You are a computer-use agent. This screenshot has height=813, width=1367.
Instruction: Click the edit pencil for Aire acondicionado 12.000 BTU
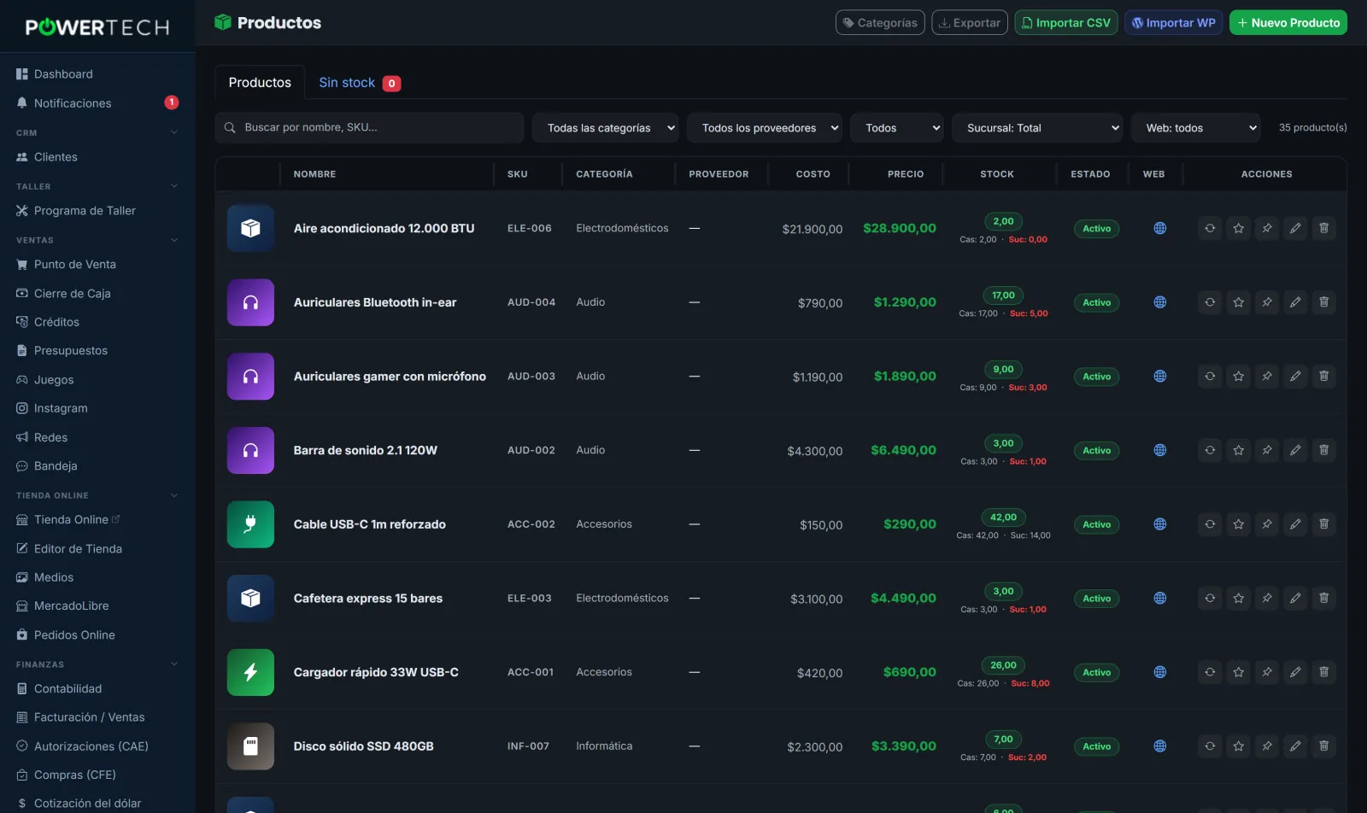coord(1295,228)
